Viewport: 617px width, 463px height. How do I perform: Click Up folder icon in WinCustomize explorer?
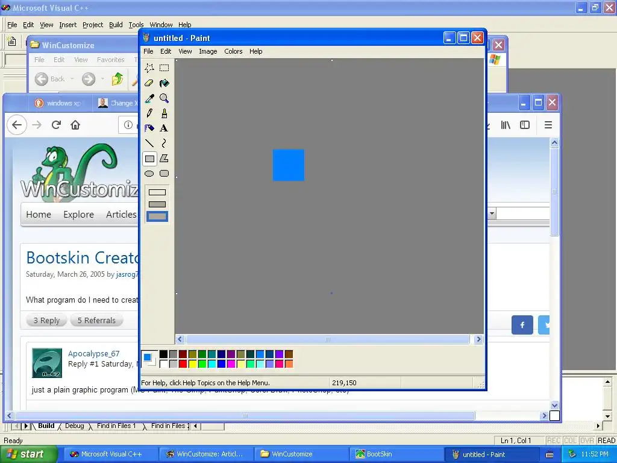pos(117,79)
